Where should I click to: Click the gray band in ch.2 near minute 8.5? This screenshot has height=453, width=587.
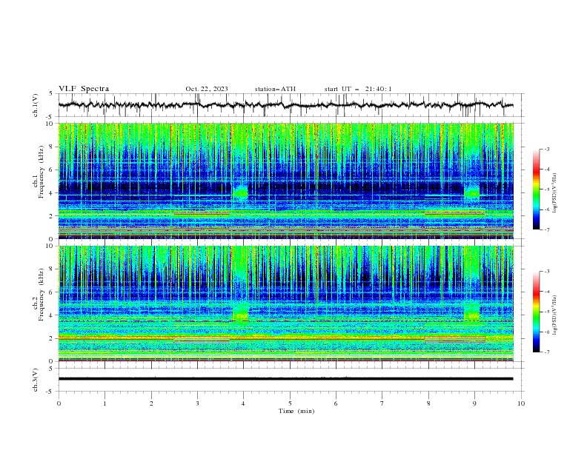point(455,340)
